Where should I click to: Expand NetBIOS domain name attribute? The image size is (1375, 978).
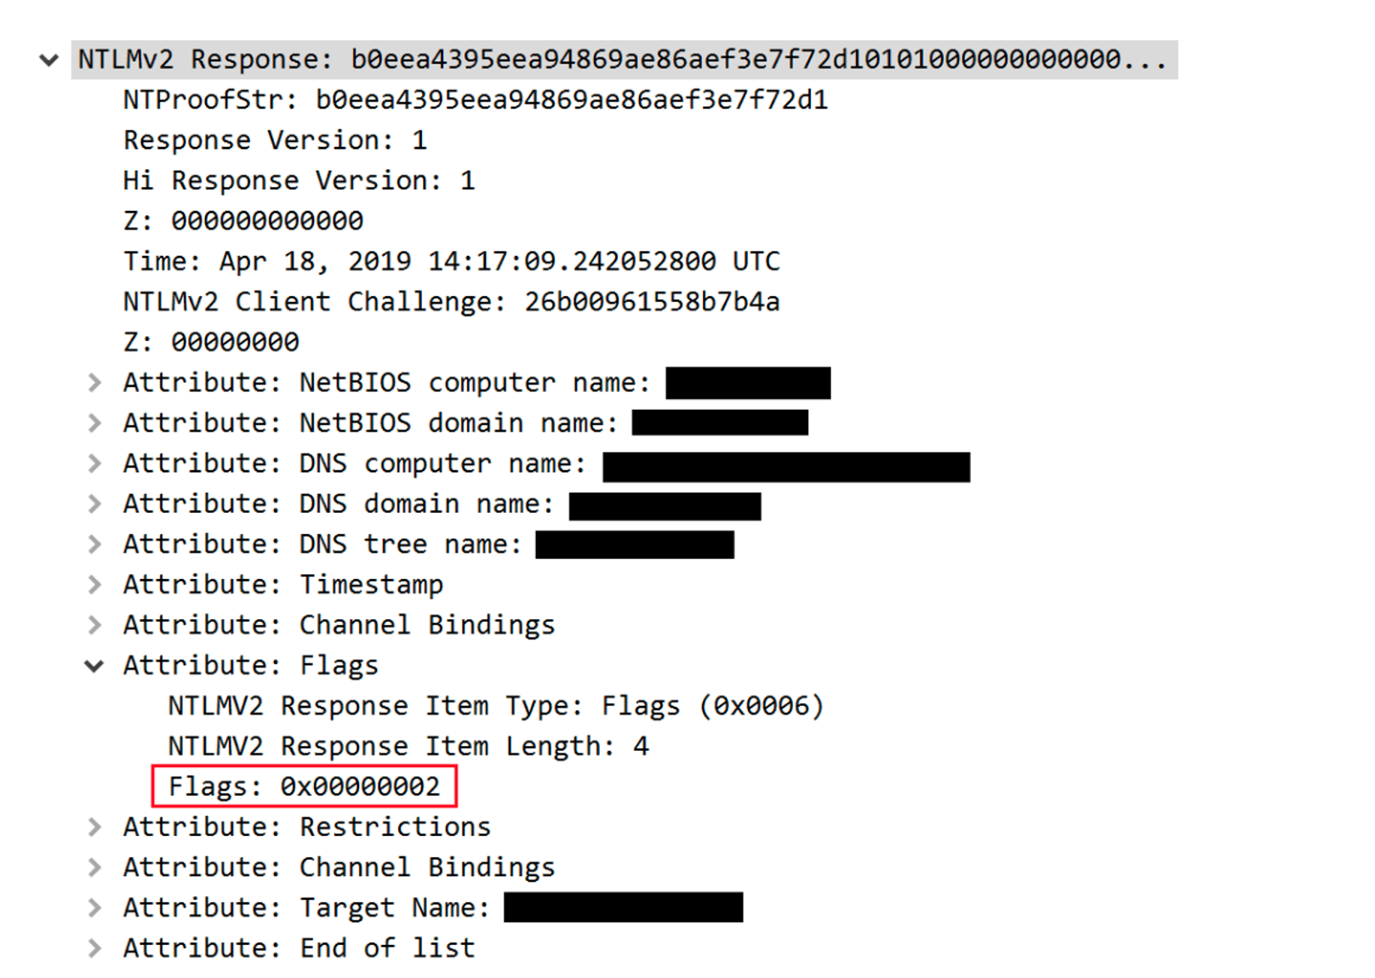pyautogui.click(x=94, y=423)
